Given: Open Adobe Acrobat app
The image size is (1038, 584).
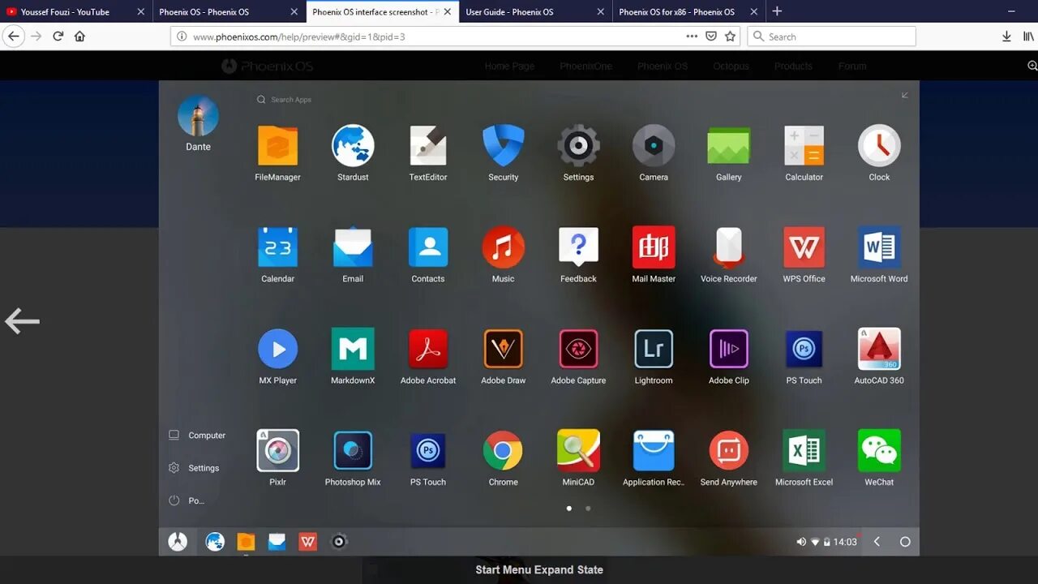Looking at the screenshot, I should [428, 349].
